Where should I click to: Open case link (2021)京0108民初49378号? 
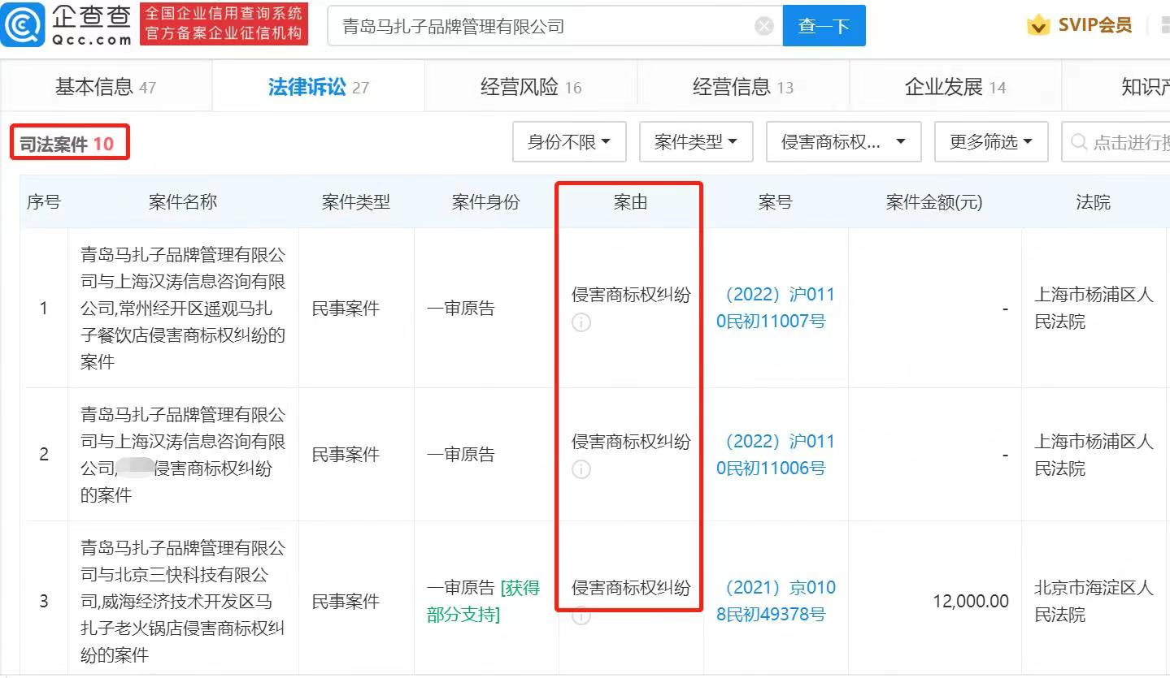(776, 601)
